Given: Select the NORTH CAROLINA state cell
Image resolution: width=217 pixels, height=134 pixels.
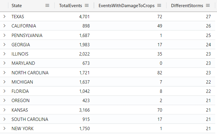Looking at the screenshot, I should pyautogui.click(x=30, y=73).
